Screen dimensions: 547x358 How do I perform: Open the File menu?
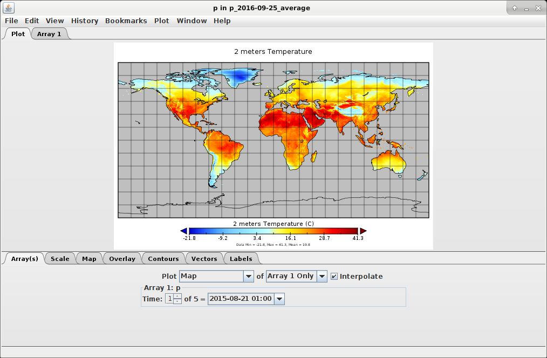11,21
